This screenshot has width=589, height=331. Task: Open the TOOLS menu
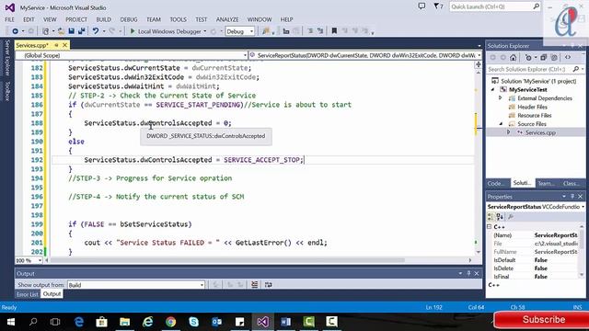tap(178, 19)
